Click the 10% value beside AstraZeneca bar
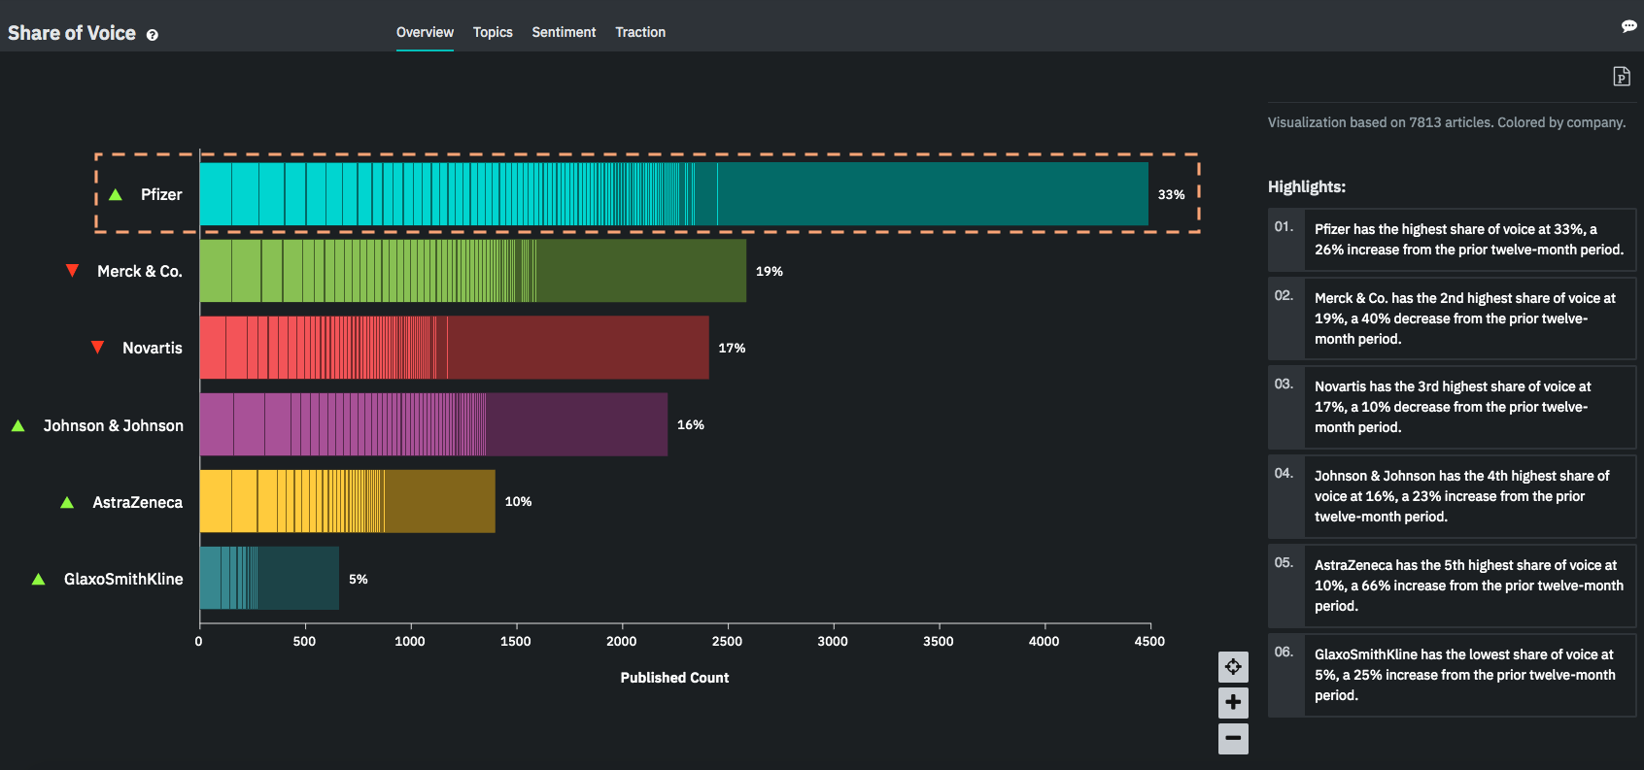Image resolution: width=1644 pixels, height=770 pixels. tap(518, 501)
